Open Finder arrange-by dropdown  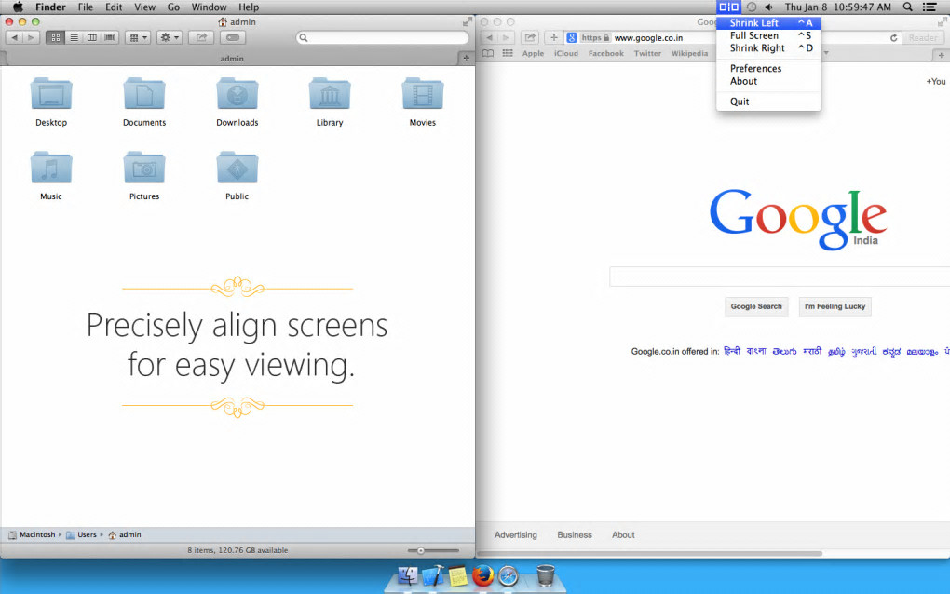(138, 37)
